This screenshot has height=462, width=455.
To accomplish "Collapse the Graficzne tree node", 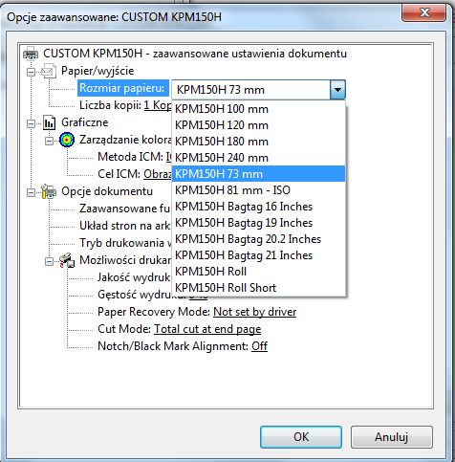I will (31, 123).
